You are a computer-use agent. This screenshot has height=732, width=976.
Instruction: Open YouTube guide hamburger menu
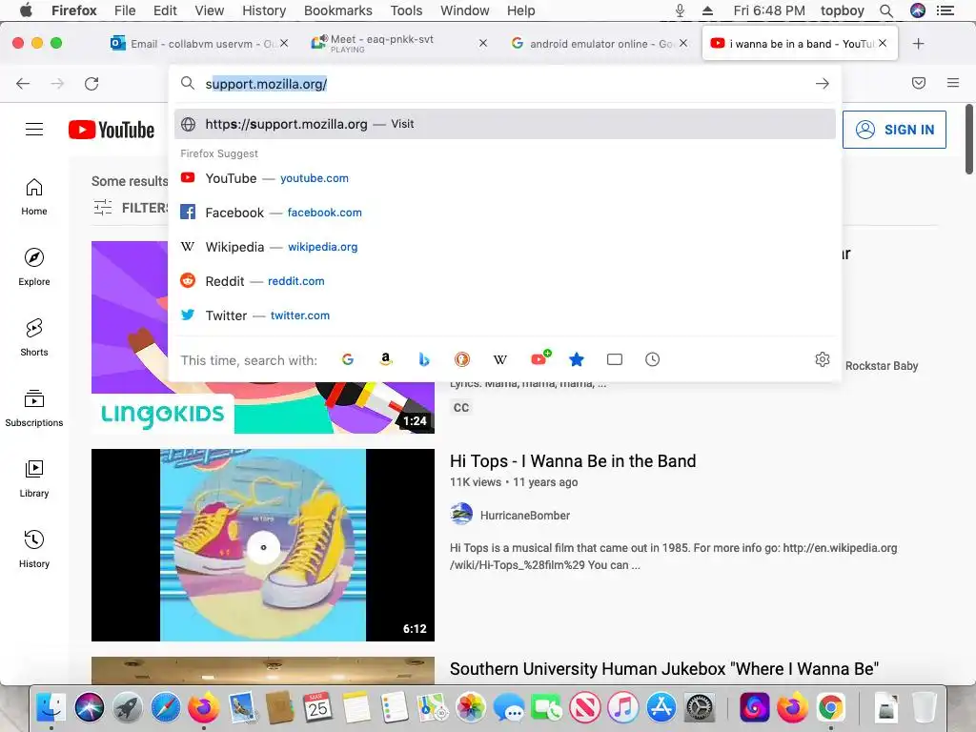pyautogui.click(x=34, y=129)
